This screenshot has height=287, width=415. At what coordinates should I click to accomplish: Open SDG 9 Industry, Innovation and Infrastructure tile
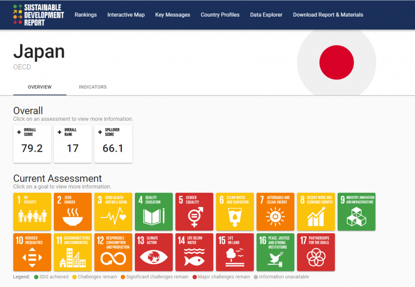(356, 212)
